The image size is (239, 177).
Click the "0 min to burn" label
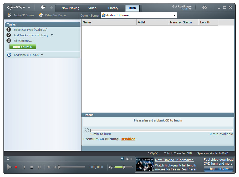click(x=101, y=134)
